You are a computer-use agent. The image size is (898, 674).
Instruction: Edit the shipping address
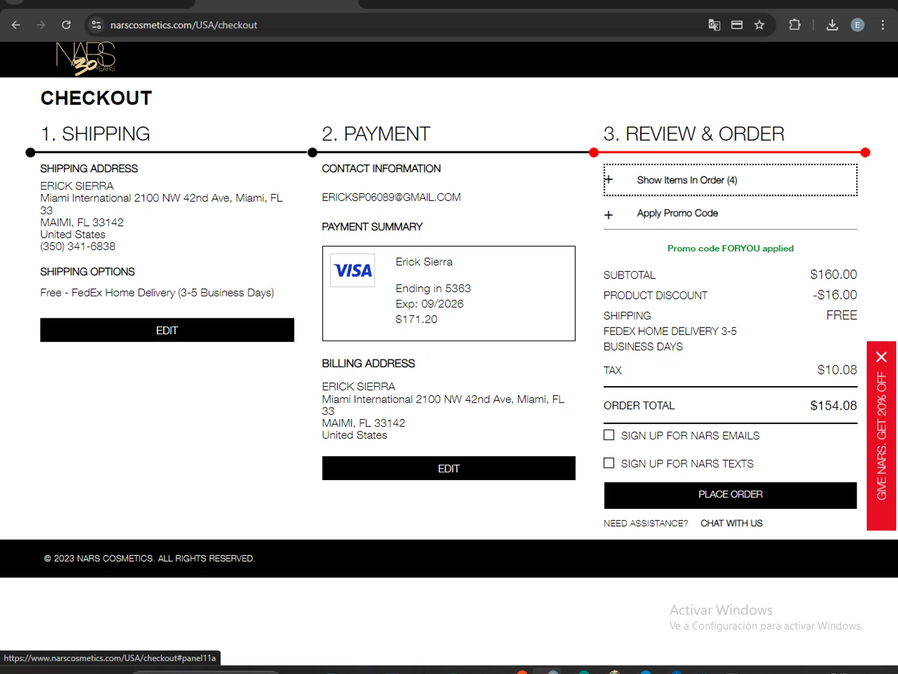(x=167, y=330)
